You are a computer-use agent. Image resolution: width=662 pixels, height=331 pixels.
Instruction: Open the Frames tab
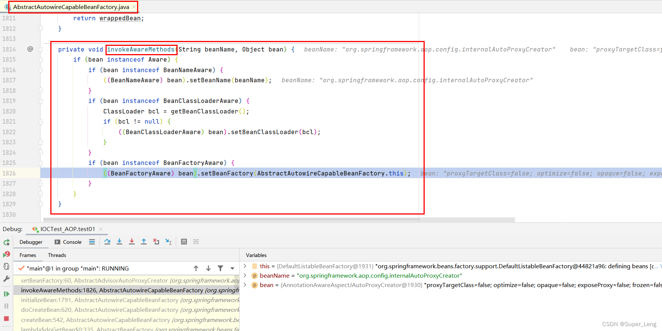[28, 255]
